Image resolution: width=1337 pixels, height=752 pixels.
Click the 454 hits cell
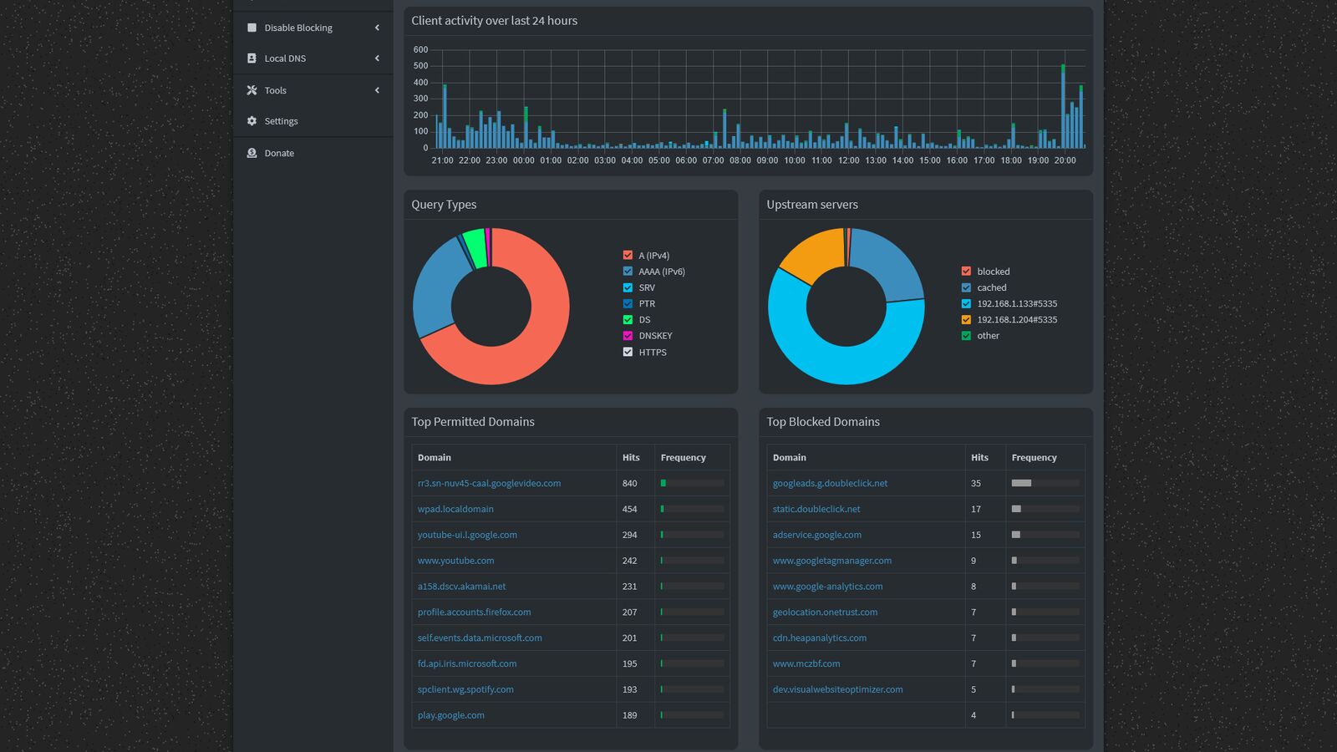(635, 509)
